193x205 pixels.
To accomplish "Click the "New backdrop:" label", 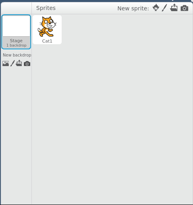I will (17, 55).
